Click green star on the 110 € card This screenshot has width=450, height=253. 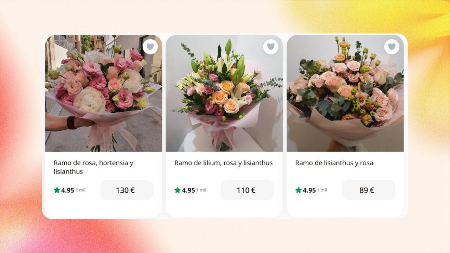point(178,190)
